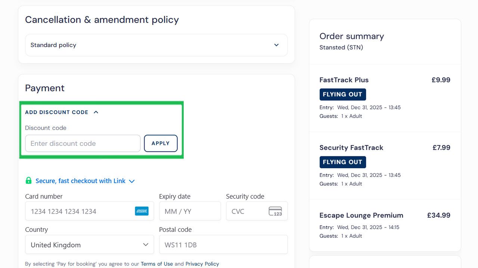Image resolution: width=478 pixels, height=268 pixels.
Task: Click the FLYING OUT badge under FastTrack Plus
Action: pyautogui.click(x=342, y=94)
